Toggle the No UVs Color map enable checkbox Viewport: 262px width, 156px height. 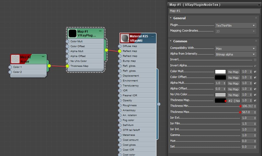tap(255, 95)
